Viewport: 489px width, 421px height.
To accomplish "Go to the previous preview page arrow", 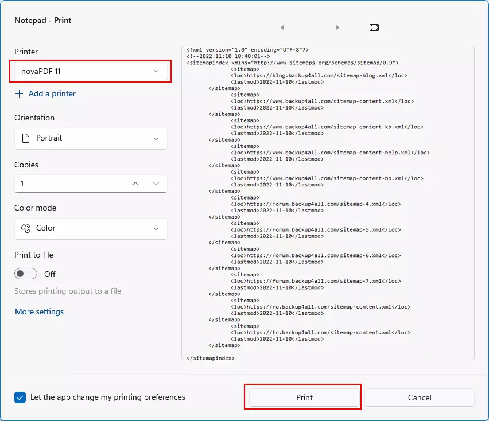I will (x=282, y=28).
